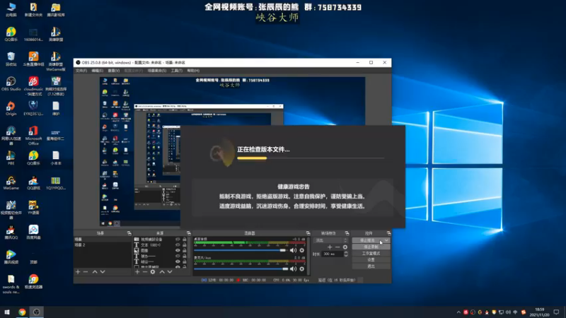Toggle lock on 文本 (GDI+) source

(185, 245)
